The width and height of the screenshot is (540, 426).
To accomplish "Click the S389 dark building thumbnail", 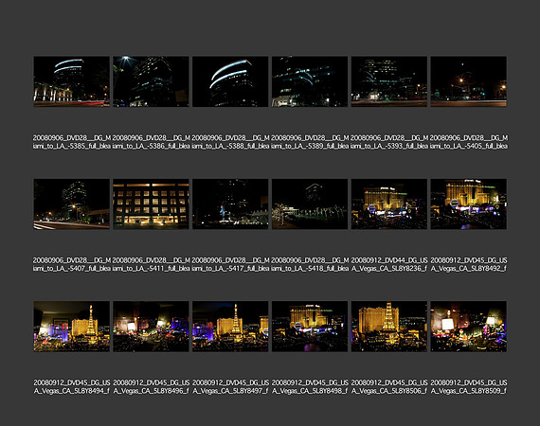I will click(x=310, y=81).
